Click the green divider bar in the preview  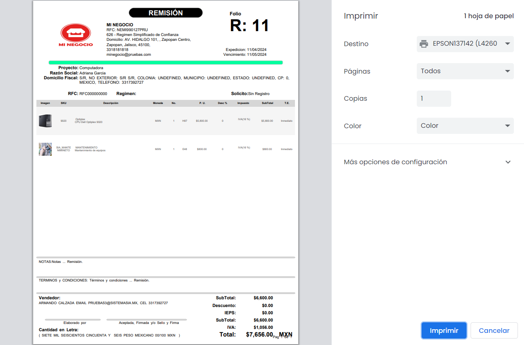click(165, 63)
